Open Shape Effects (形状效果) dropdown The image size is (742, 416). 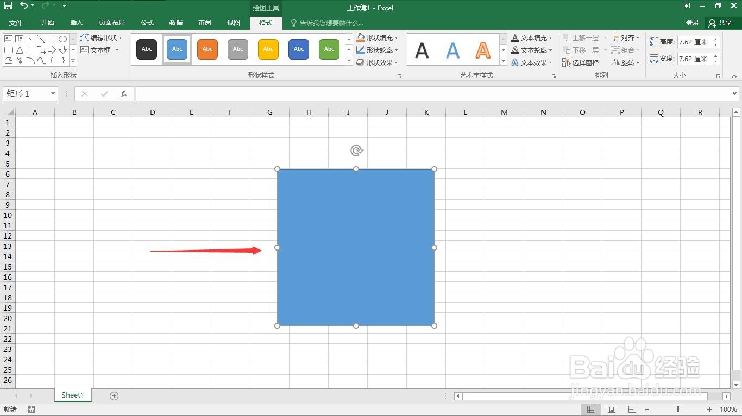(x=377, y=62)
